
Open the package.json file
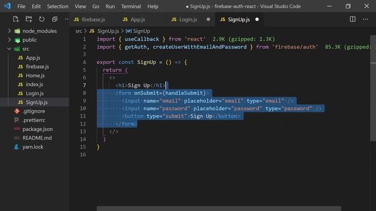[x=35, y=129]
